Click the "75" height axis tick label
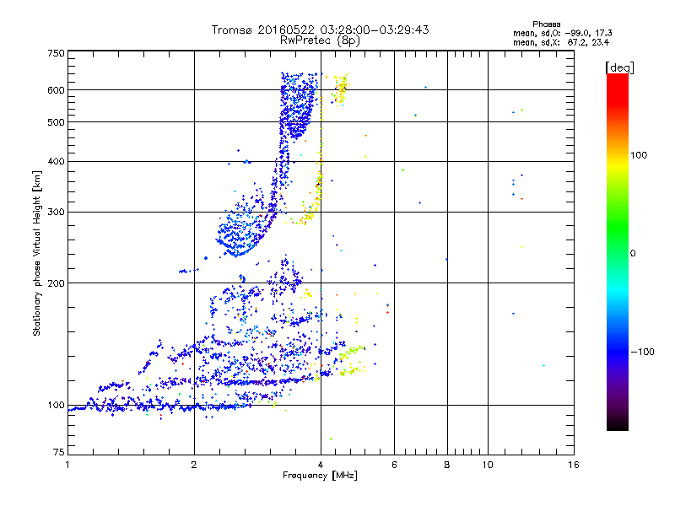Image resolution: width=675 pixels, height=506 pixels. [59, 452]
